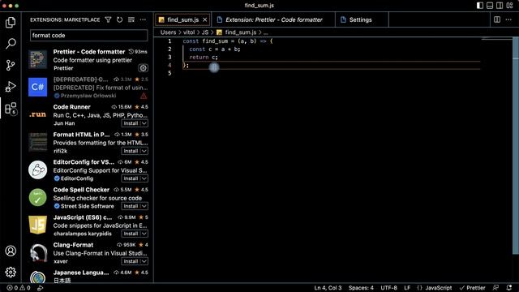This screenshot has height=292, width=519.
Task: Change indentation via Spaces: 4
Action: coord(361,288)
